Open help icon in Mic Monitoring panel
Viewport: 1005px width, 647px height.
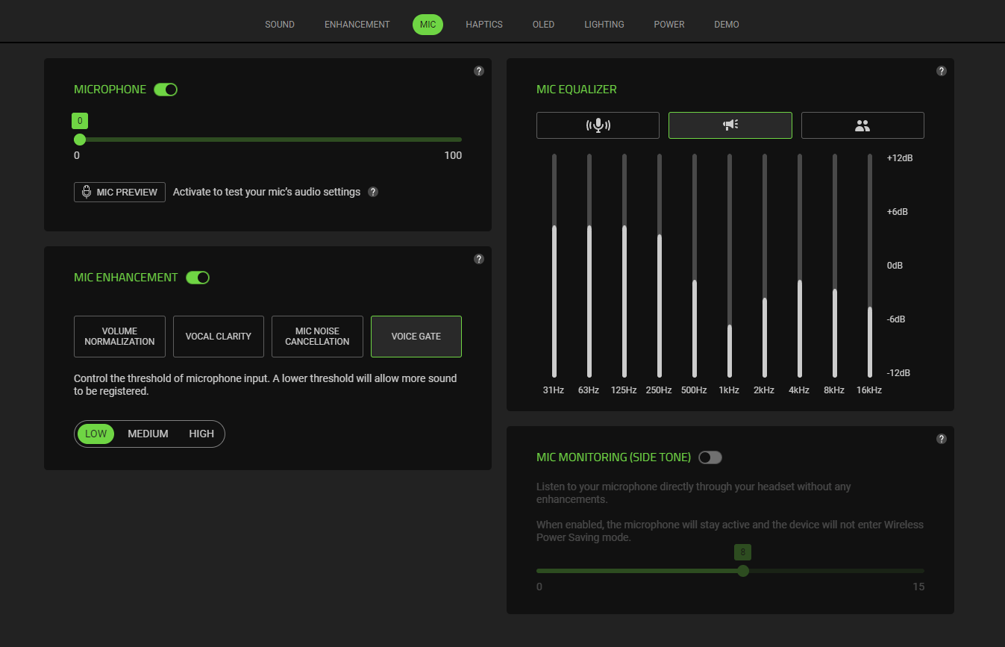click(942, 439)
